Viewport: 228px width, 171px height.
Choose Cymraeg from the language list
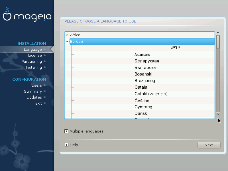click(x=143, y=107)
